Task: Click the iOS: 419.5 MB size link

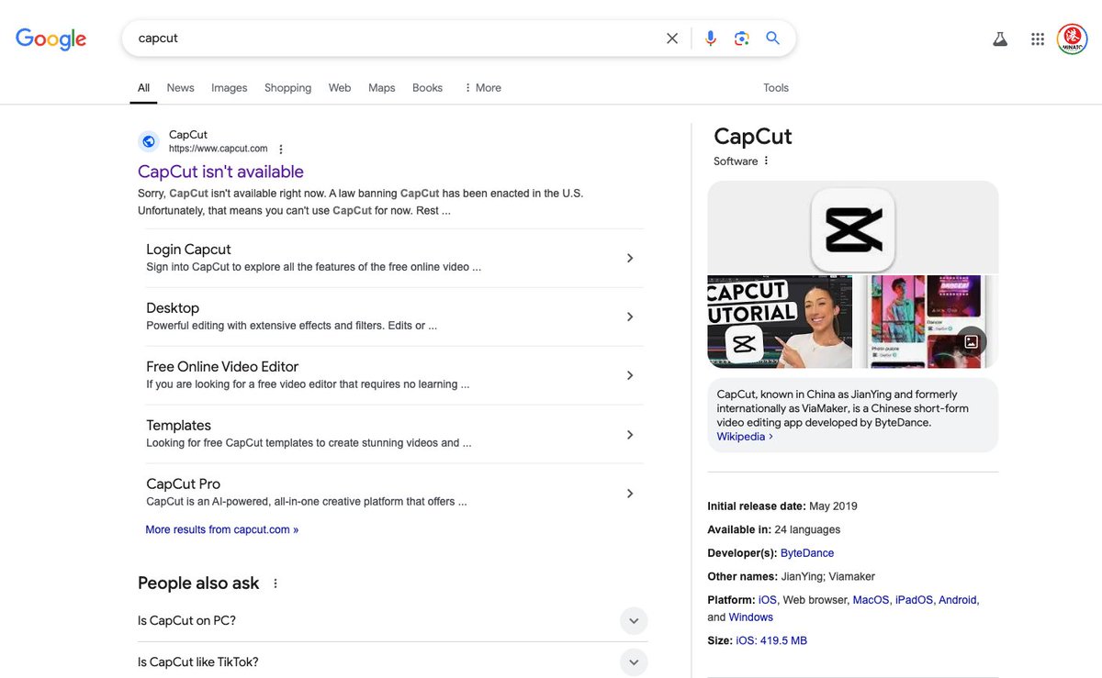Action: tap(771, 640)
